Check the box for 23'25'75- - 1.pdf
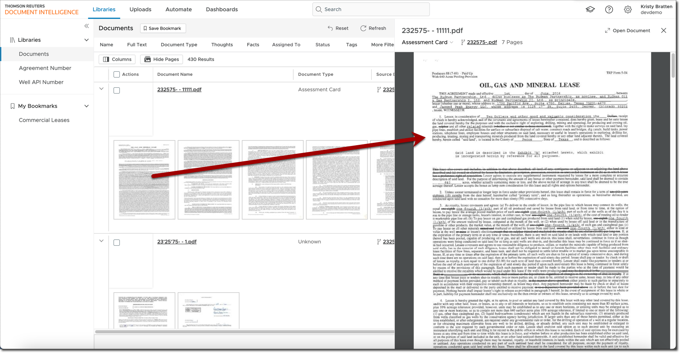This screenshot has width=680, height=353. pos(116,242)
